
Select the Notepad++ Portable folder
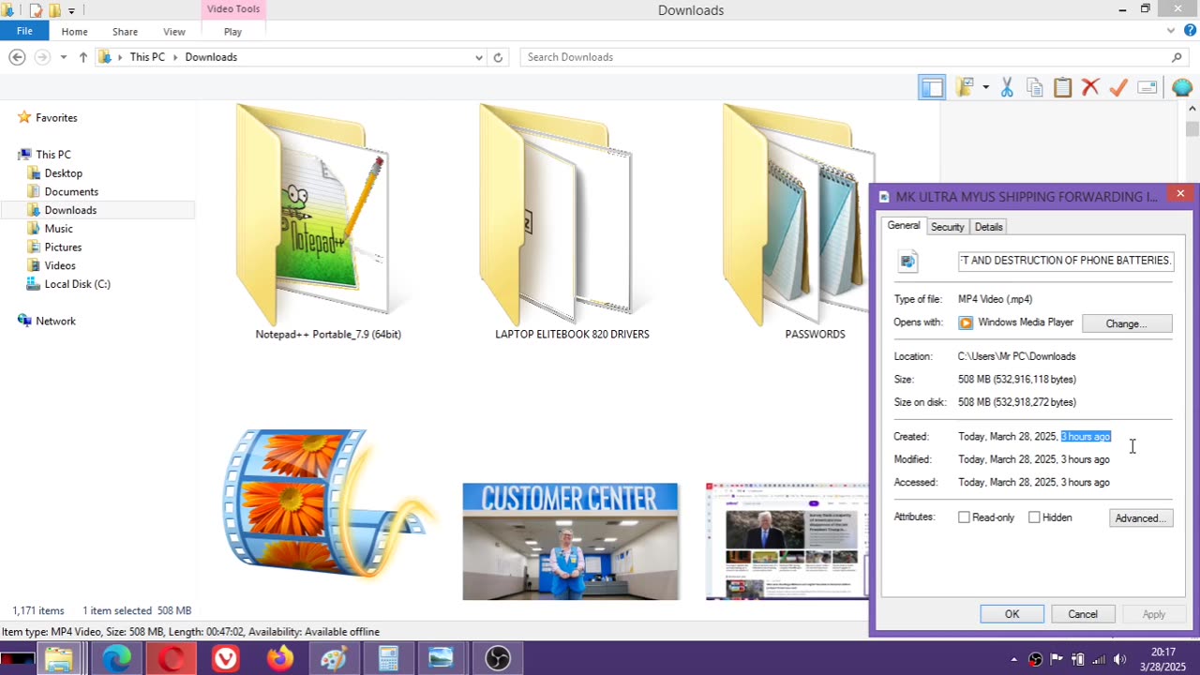tap(328, 222)
